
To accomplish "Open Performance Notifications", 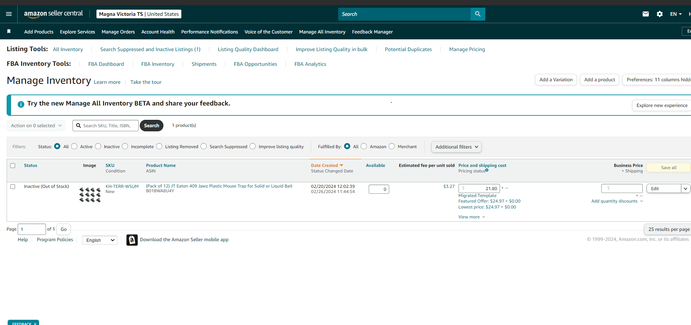I will [209, 32].
